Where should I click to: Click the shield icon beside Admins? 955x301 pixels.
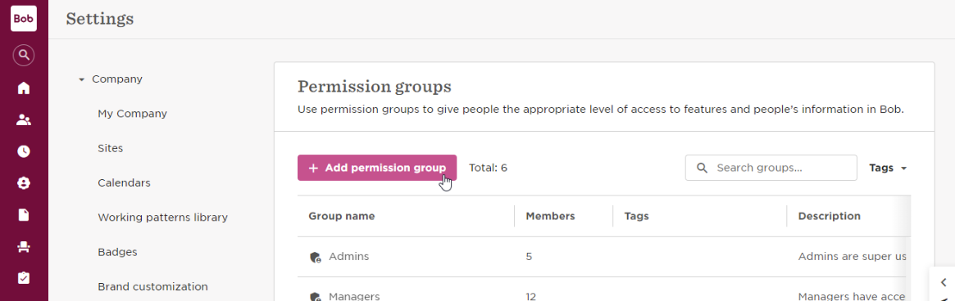(315, 257)
